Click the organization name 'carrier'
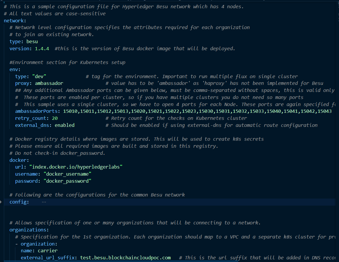The width and height of the screenshot is (339, 262). pyautogui.click(x=48, y=251)
